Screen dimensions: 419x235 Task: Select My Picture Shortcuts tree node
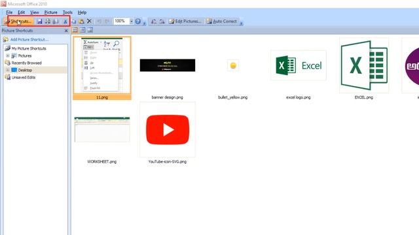(x=29, y=48)
